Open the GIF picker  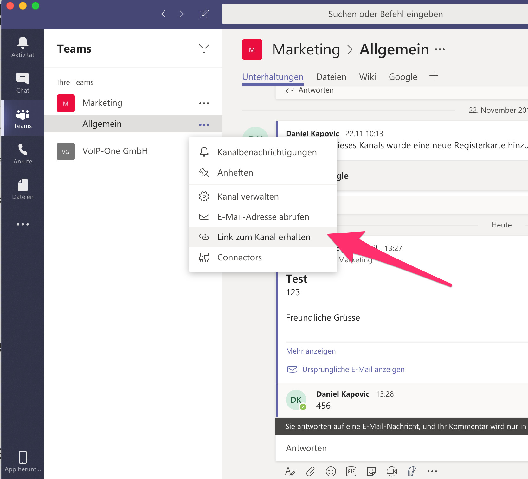[351, 471]
